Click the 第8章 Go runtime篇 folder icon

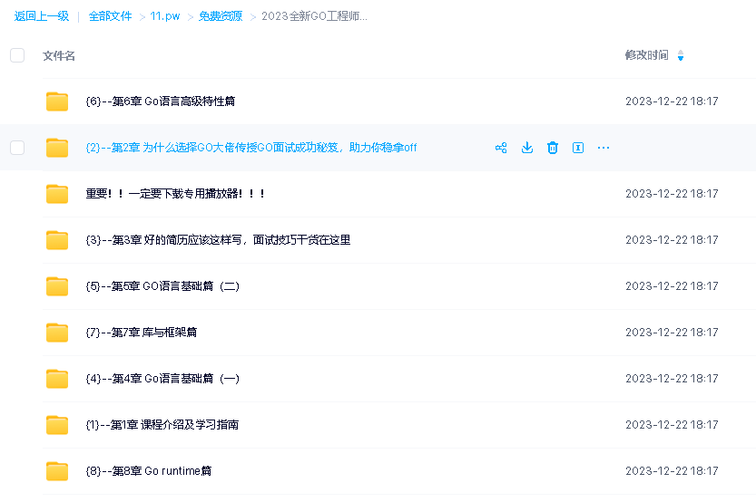tap(57, 471)
